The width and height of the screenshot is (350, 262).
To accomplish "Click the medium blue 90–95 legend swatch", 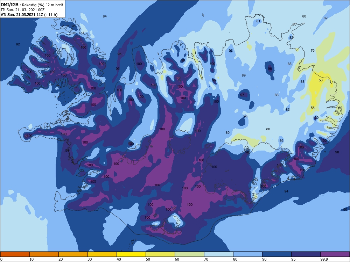I will [x=277, y=254].
